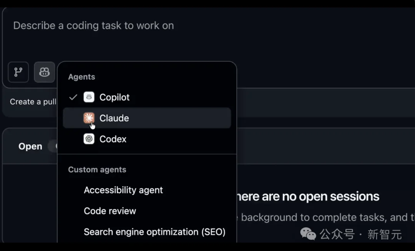Click the Claude starburst logo icon
The image size is (415, 251).
(89, 118)
